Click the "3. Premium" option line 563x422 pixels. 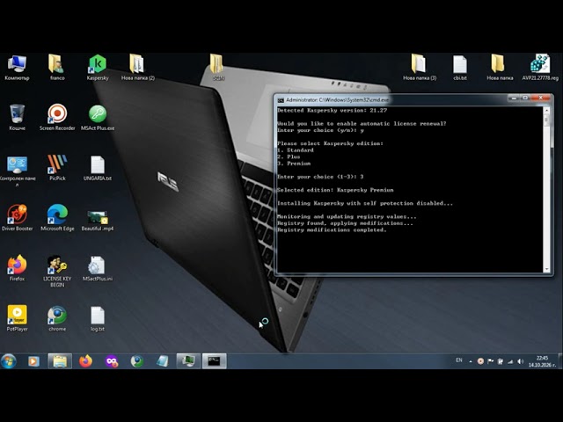pyautogui.click(x=294, y=164)
